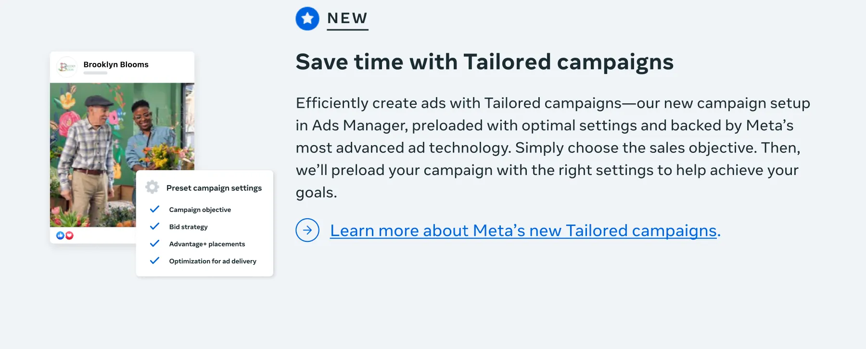Screen dimensions: 866x349
Task: Click the blue thumbs-up reaction icon
Action: (60, 236)
